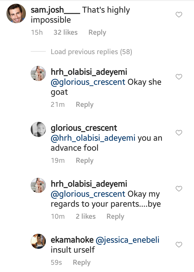Expand Load previous replies (58)

[91, 52]
